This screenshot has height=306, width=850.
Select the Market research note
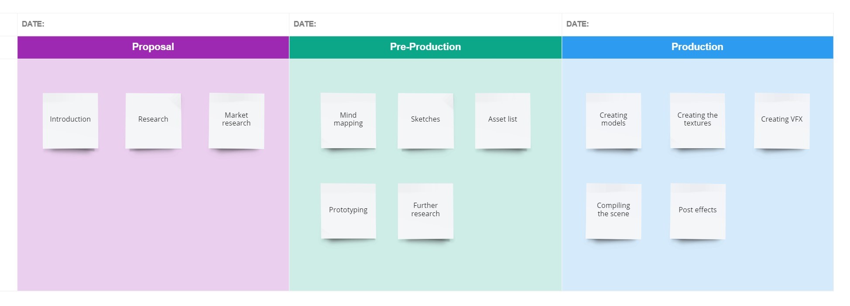coord(236,120)
